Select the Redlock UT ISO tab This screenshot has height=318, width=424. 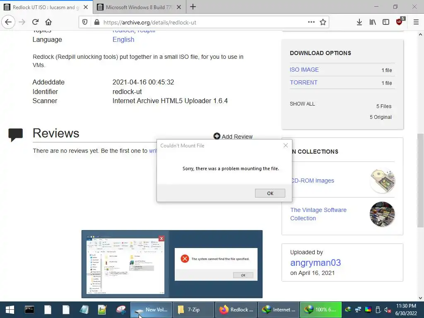click(46, 7)
